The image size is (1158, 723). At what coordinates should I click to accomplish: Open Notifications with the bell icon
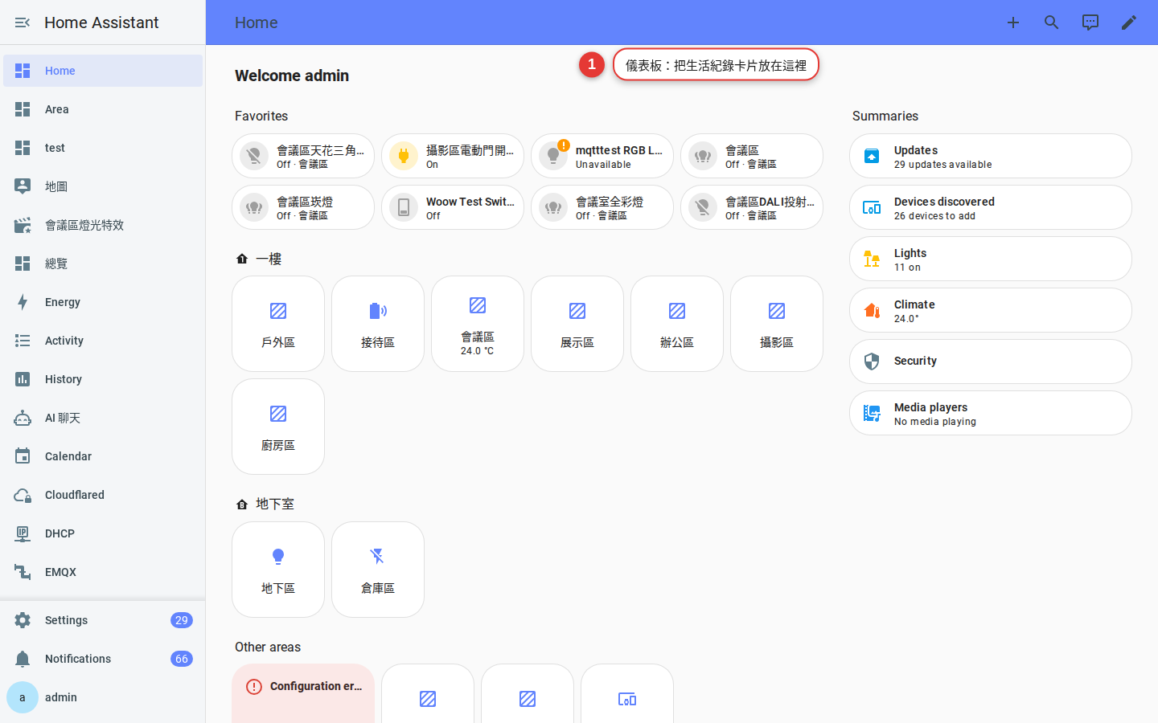[x=23, y=659]
